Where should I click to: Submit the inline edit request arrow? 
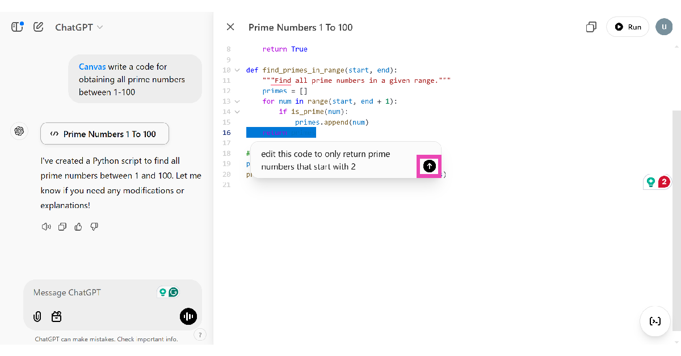click(430, 166)
